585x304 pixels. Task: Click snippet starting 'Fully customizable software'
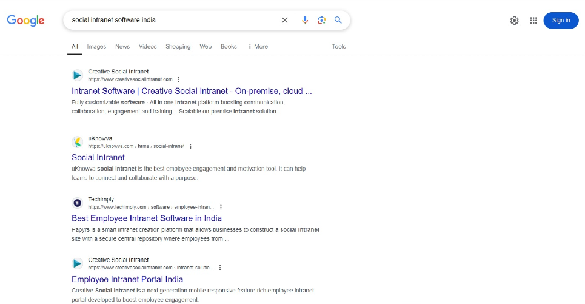pos(178,107)
